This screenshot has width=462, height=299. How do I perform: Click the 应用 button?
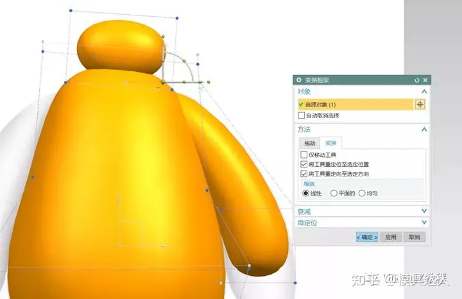click(391, 237)
